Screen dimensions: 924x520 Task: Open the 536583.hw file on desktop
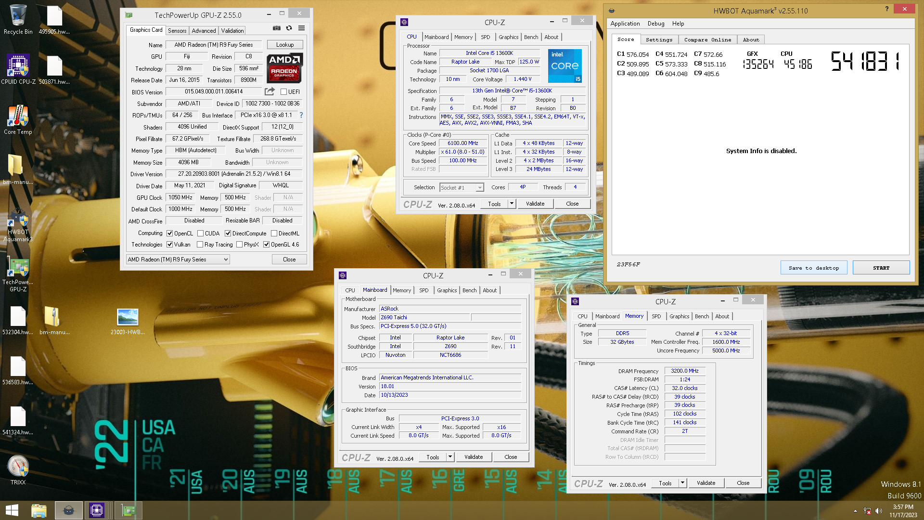(18, 370)
